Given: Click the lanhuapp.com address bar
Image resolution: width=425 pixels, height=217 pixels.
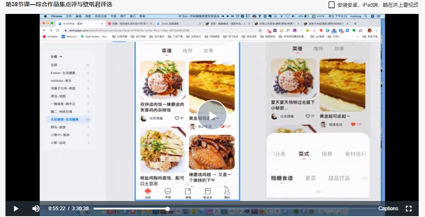Looking at the screenshot, I should coord(159,30).
